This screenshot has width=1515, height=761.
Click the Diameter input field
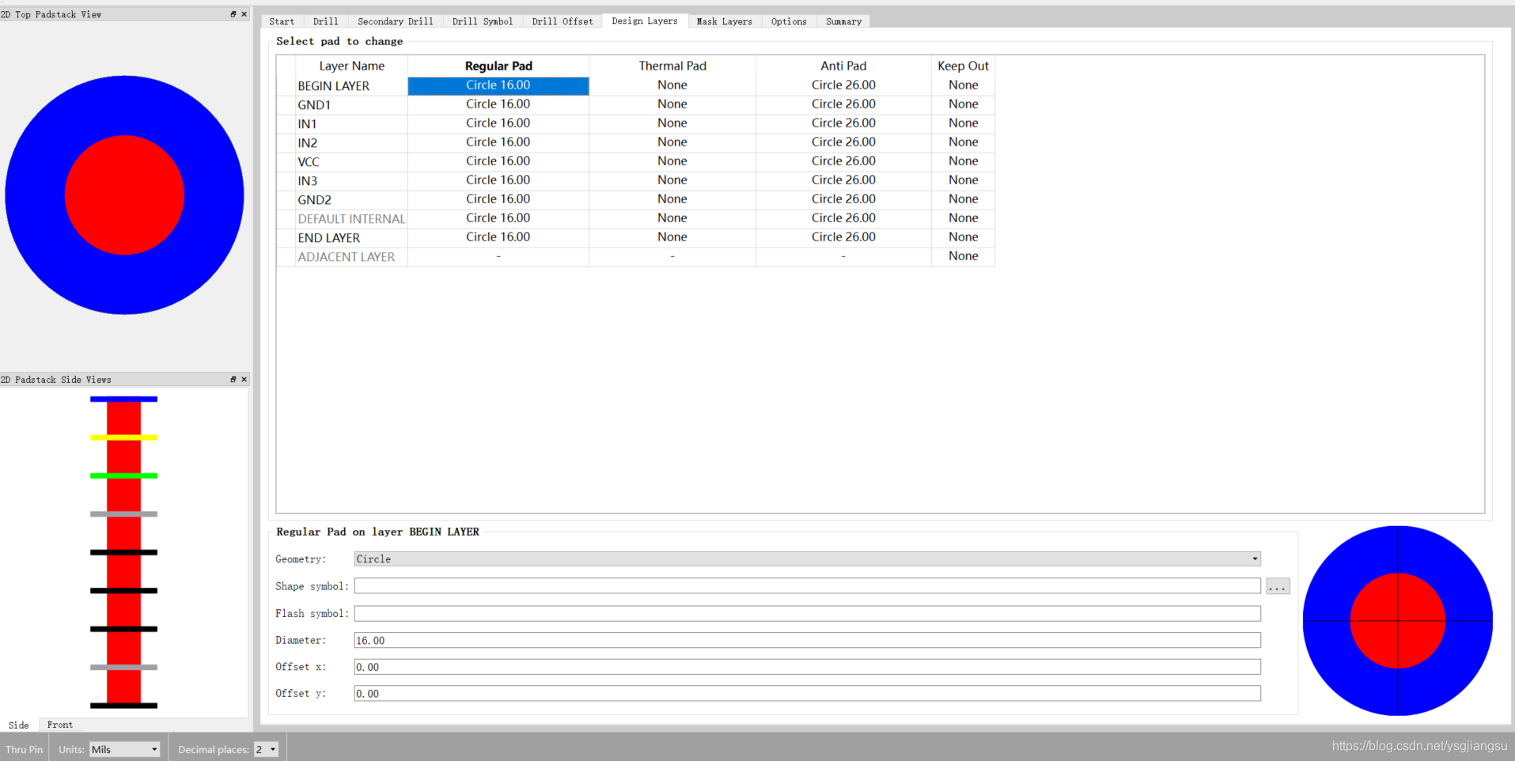(807, 640)
